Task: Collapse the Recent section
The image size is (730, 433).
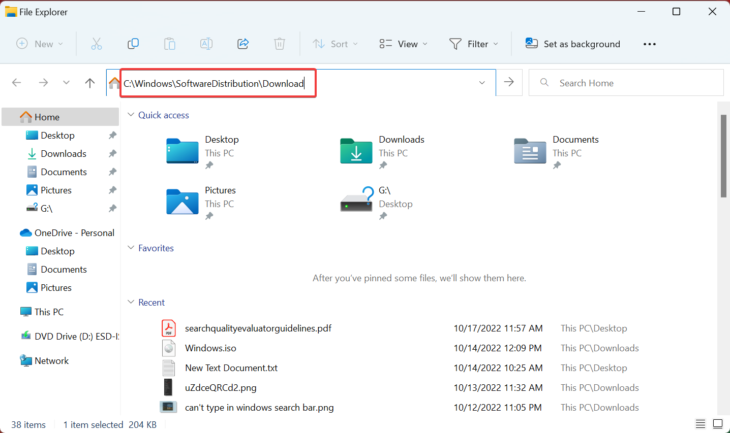Action: [131, 303]
